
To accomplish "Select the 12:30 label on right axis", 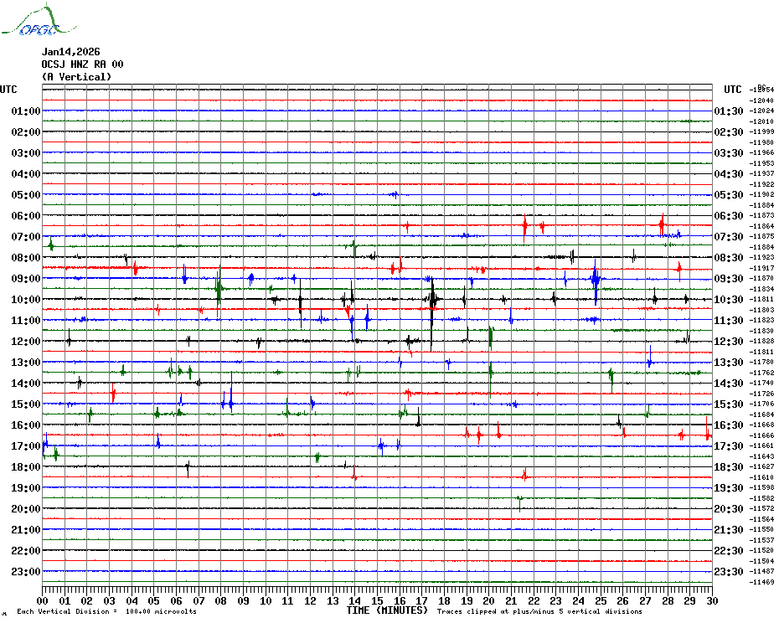I will coord(729,342).
